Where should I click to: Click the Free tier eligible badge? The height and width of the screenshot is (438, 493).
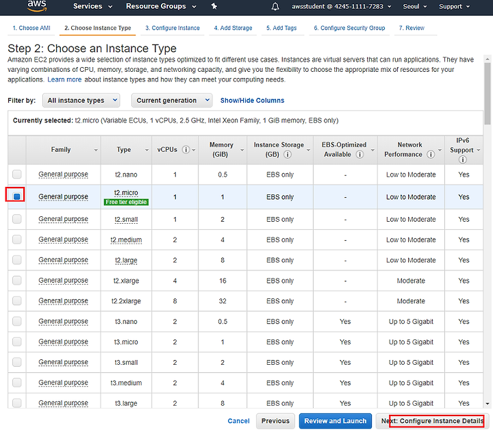[126, 202]
